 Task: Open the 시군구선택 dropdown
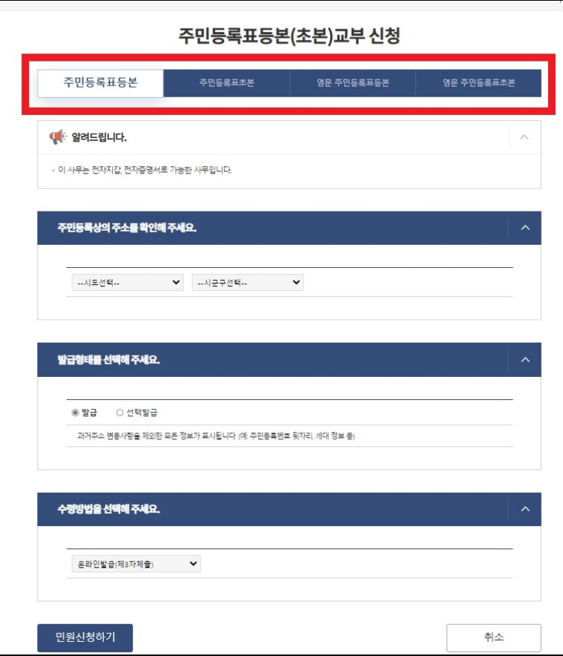coord(248,283)
